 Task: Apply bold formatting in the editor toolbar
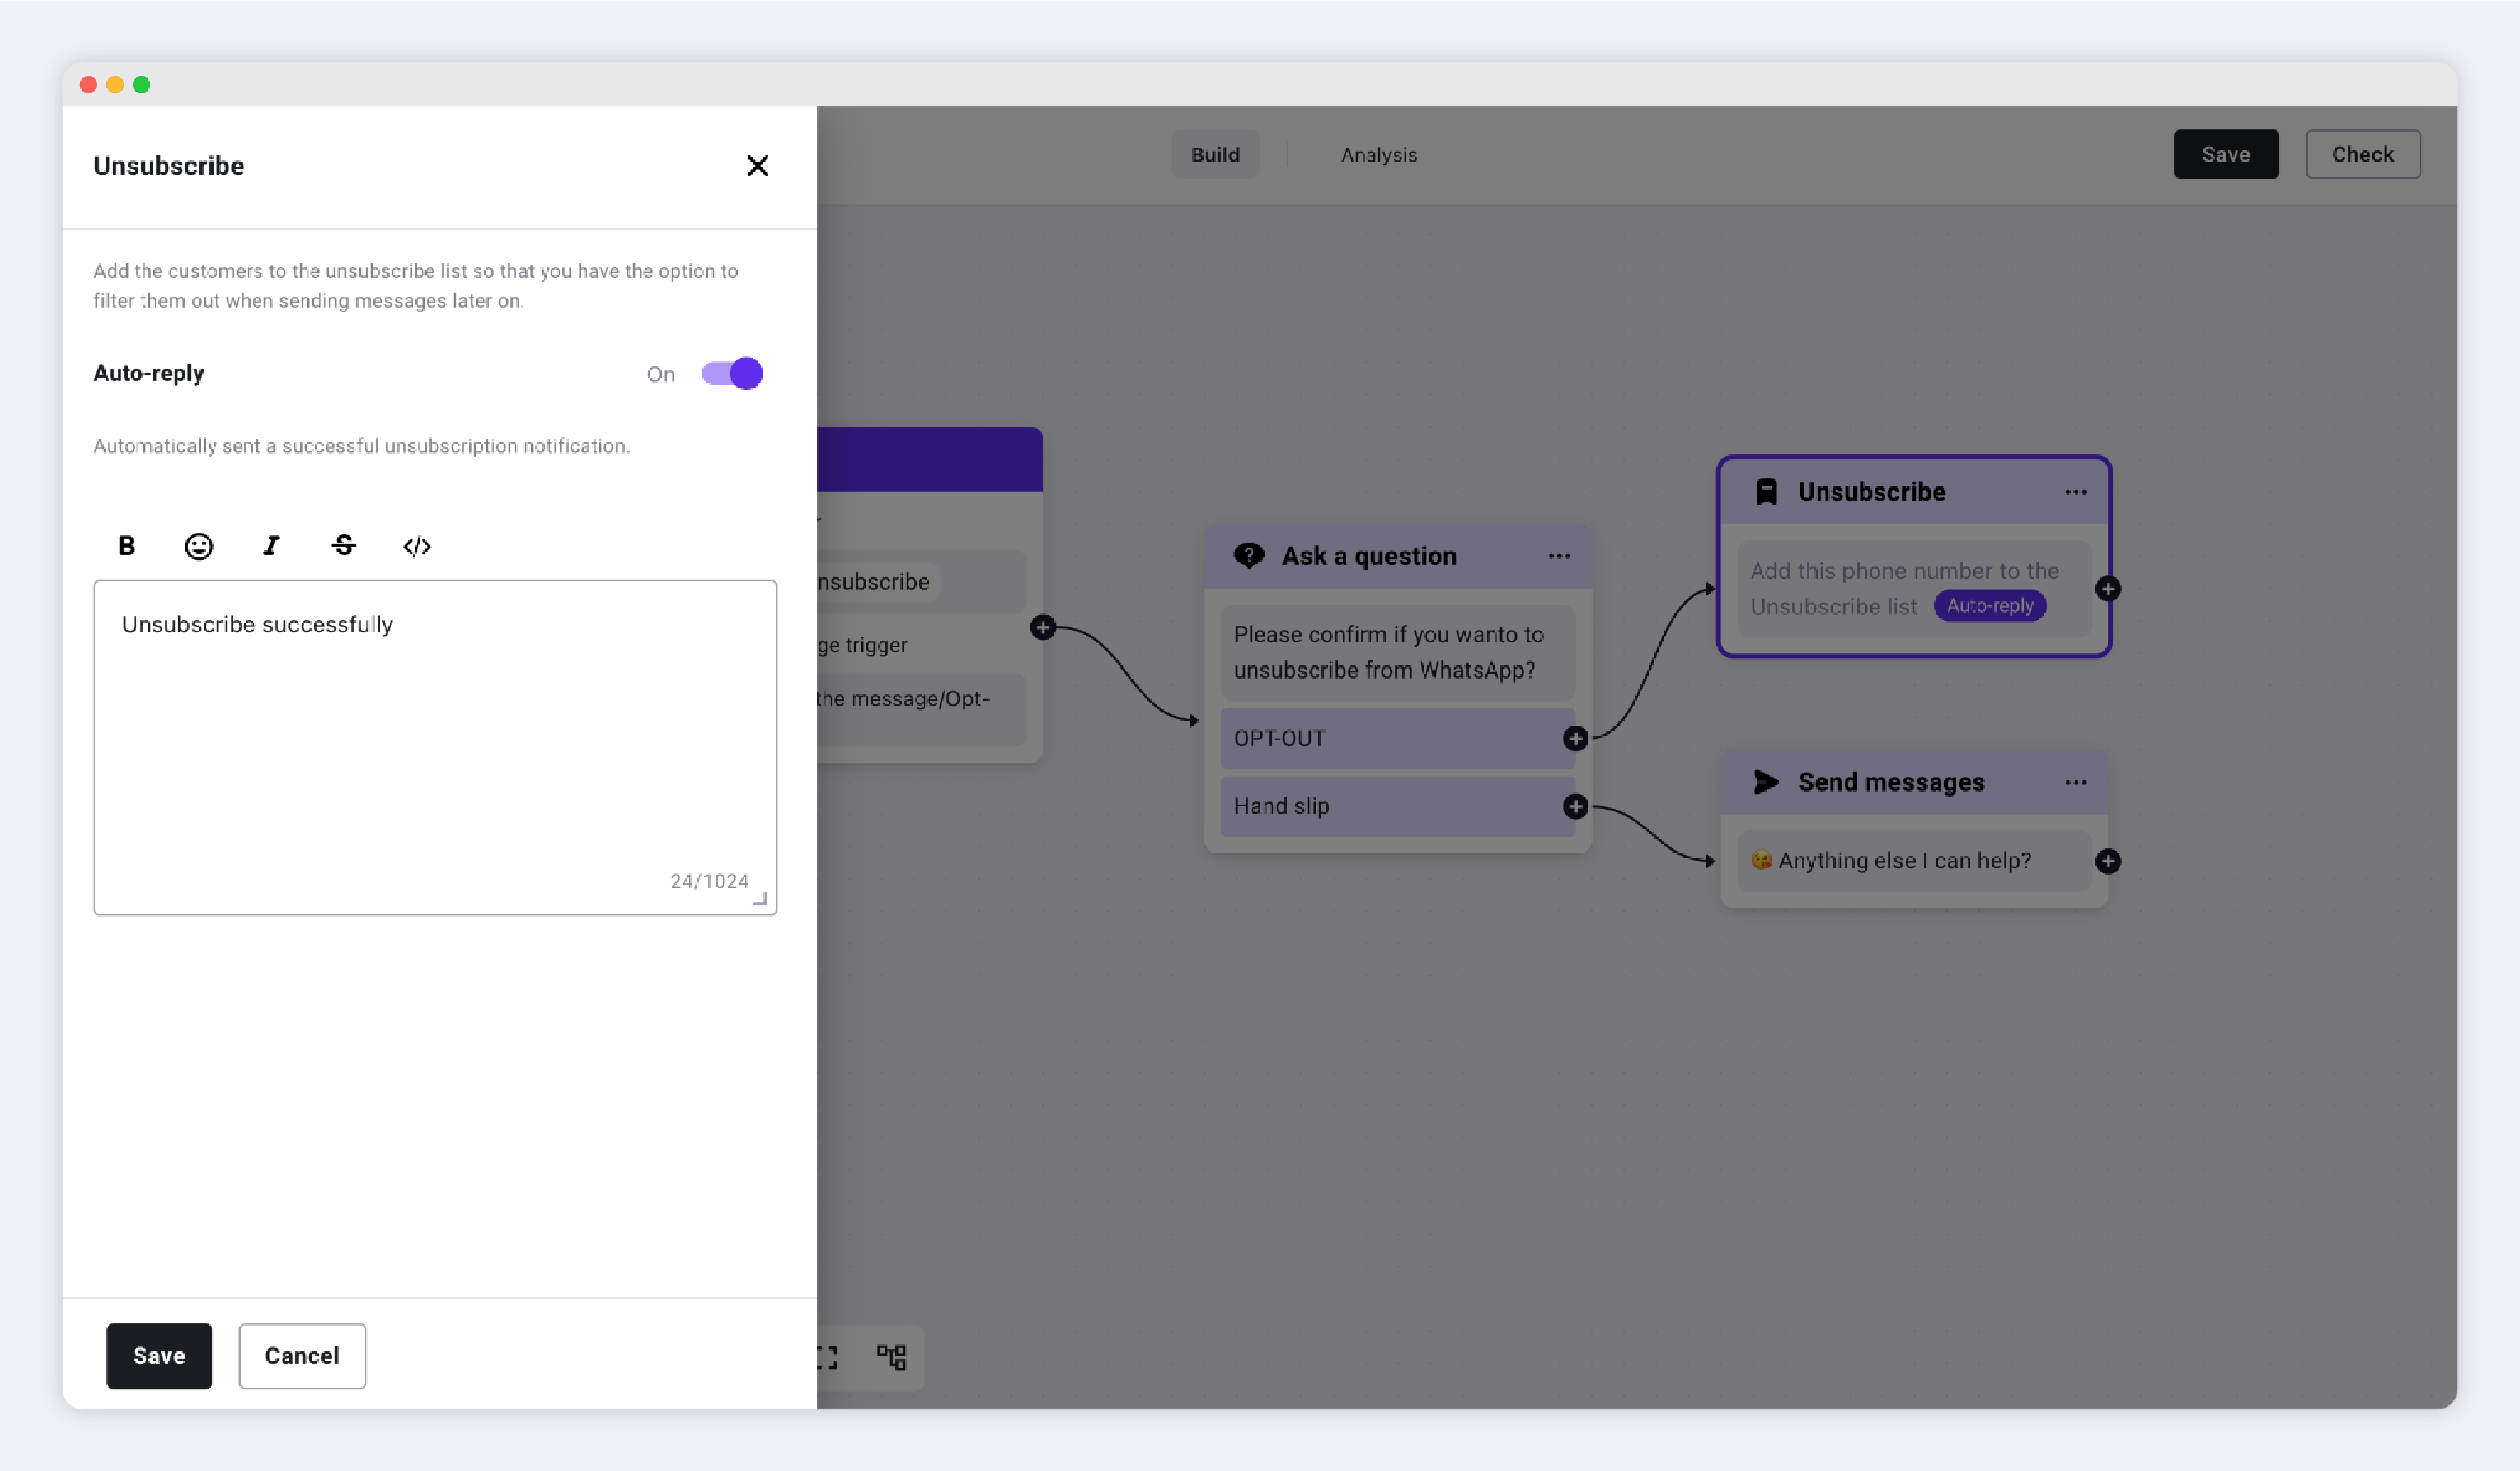pos(126,545)
